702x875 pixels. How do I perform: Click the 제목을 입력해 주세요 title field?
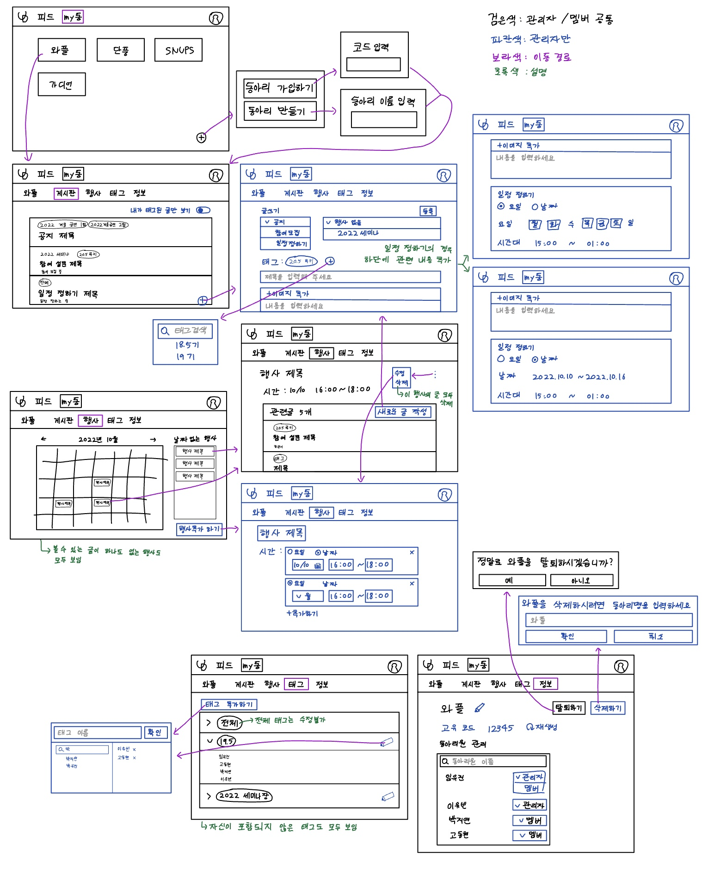(x=350, y=277)
